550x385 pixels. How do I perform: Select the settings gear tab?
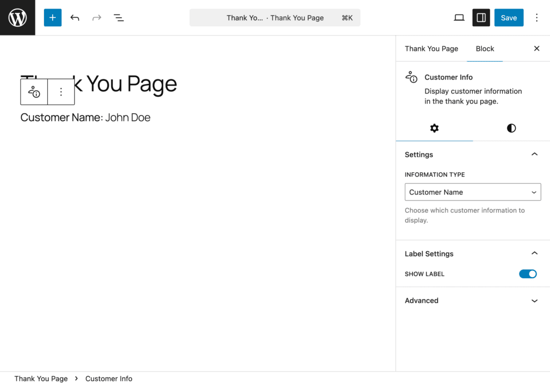click(434, 128)
